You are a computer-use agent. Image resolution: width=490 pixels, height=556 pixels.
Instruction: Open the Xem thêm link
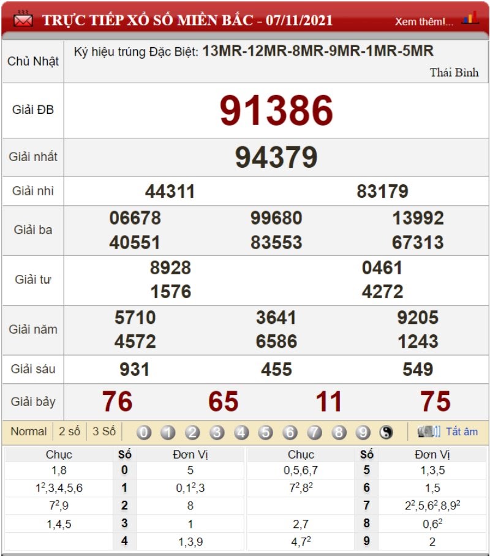tap(424, 21)
